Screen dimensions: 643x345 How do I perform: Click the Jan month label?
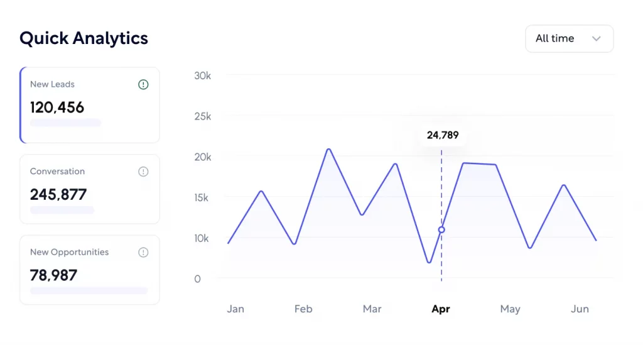(235, 309)
